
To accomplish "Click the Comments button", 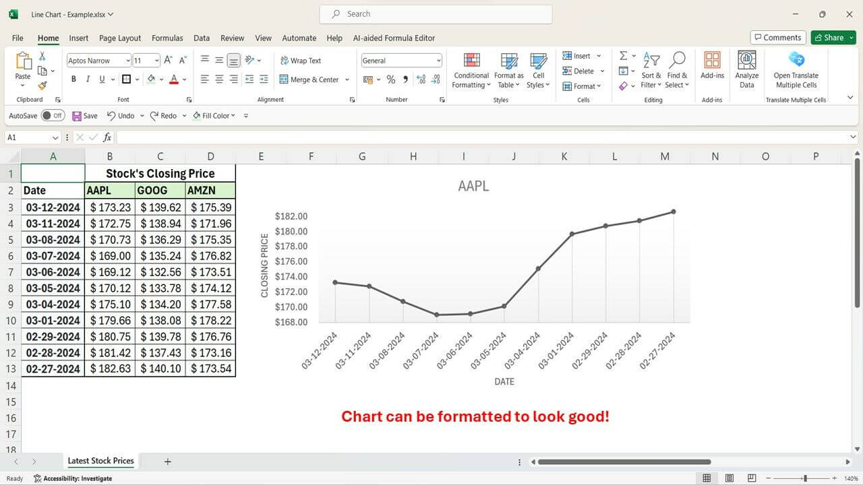I will click(x=777, y=38).
